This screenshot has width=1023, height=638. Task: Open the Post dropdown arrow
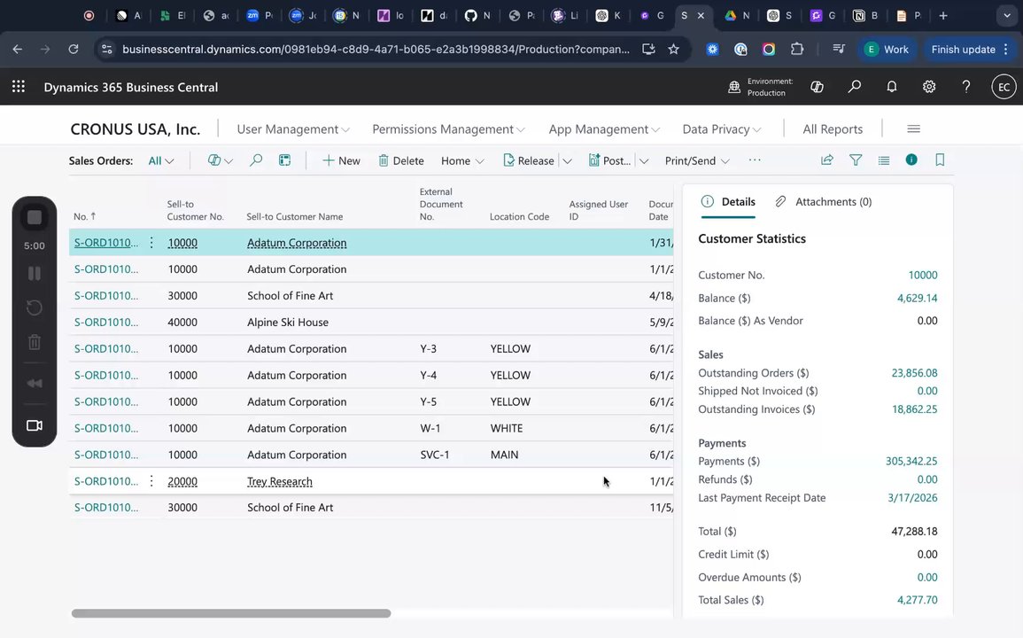[x=644, y=160]
